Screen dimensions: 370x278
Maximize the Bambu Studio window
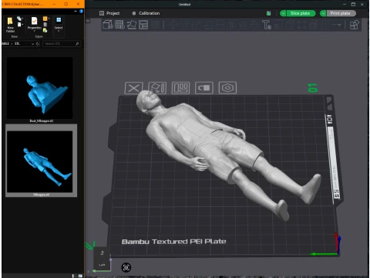[x=353, y=4]
